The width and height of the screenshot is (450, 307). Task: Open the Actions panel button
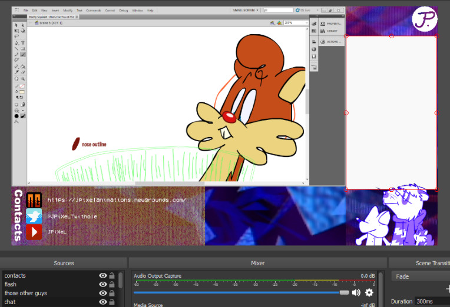tap(331, 42)
